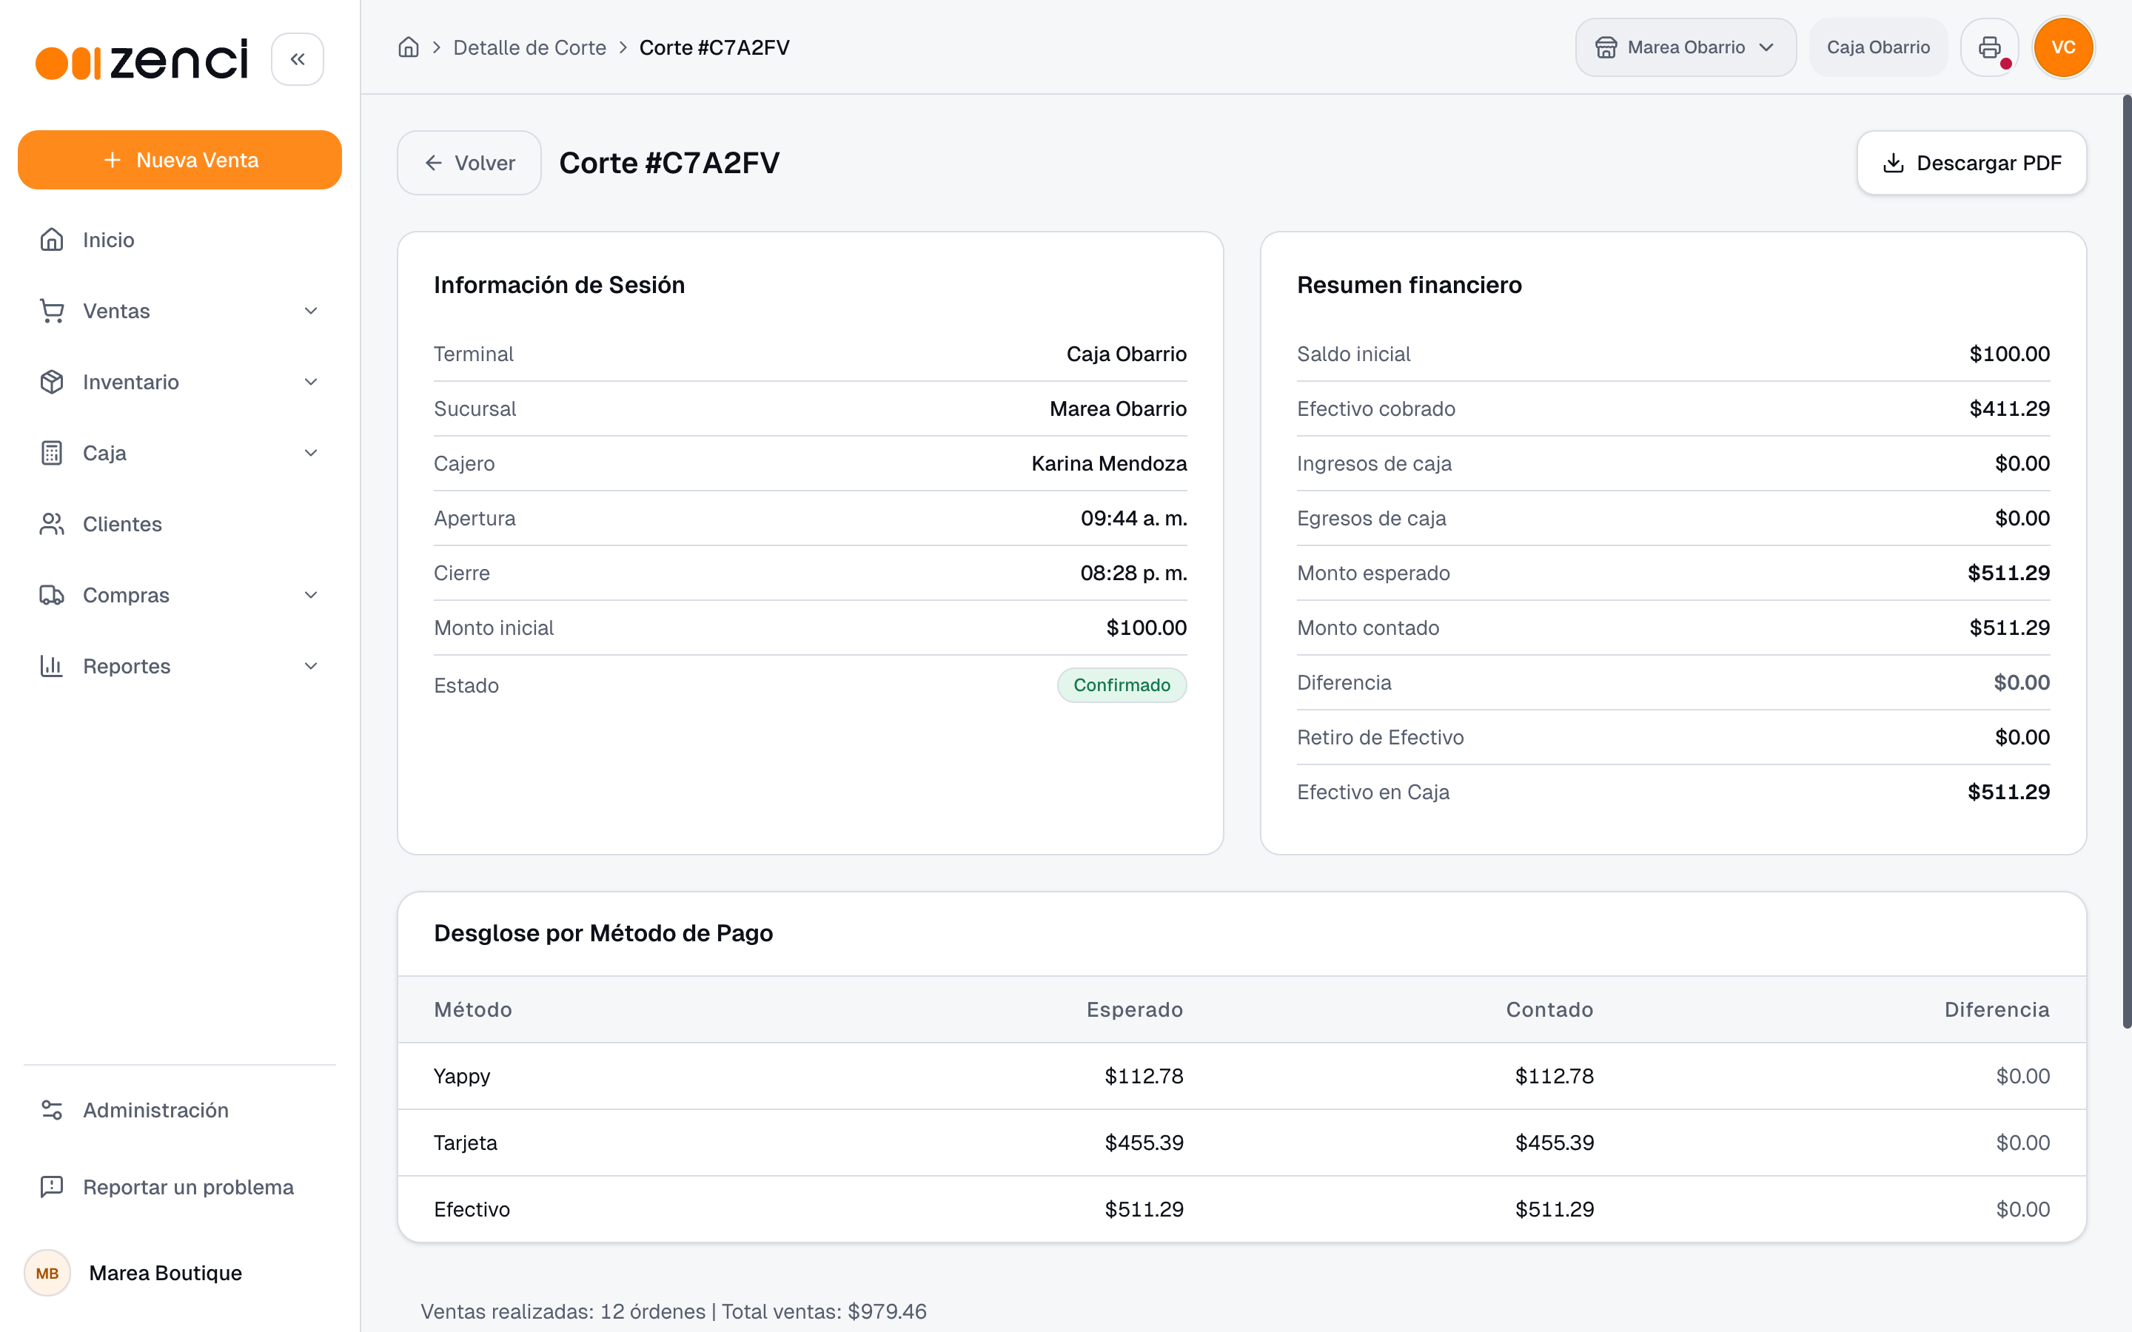Go to Detalle de Corte breadcrumb
Screen dimensions: 2132x1332
tap(529, 47)
